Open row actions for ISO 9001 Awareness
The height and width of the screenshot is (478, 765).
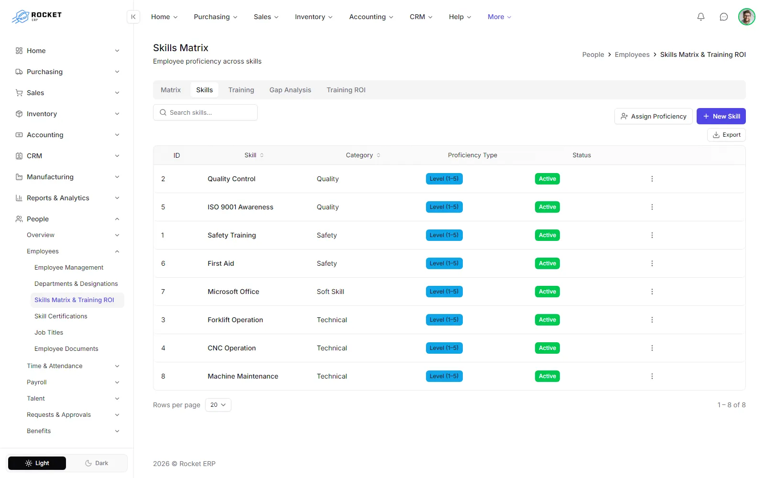(652, 207)
